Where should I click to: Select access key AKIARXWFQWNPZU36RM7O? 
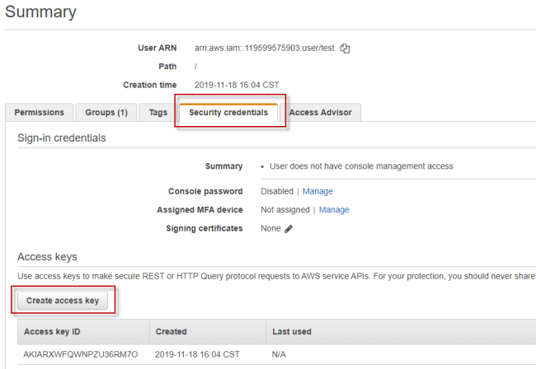(x=81, y=354)
